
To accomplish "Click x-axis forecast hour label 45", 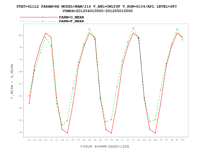I will [x=111, y=140].
